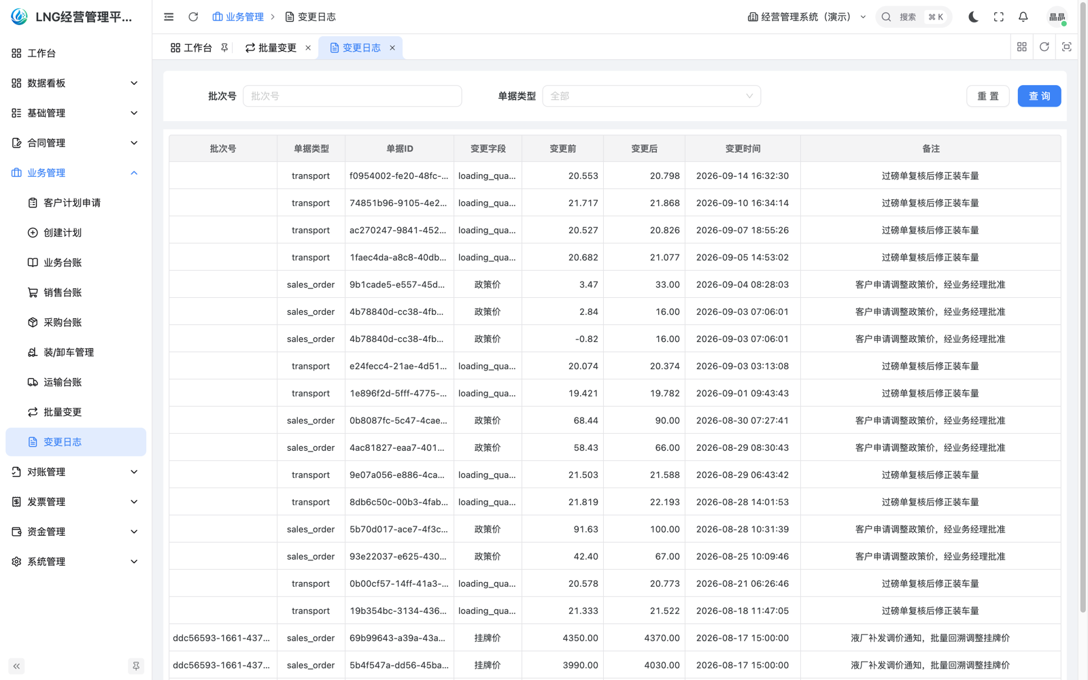Expand 系统管理 menu
The image size is (1088, 680).
[x=75, y=562]
